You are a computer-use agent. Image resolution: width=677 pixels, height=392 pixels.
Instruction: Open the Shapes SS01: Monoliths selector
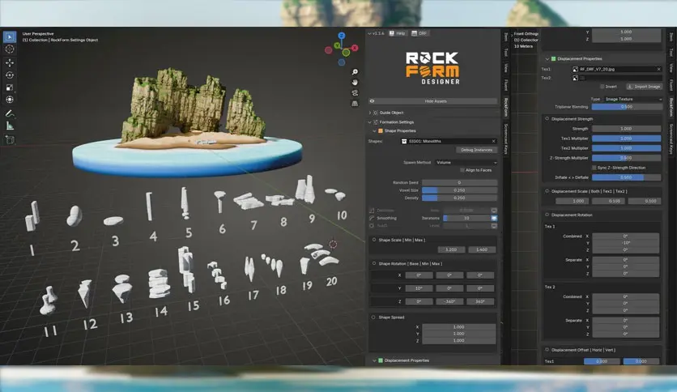pos(449,141)
